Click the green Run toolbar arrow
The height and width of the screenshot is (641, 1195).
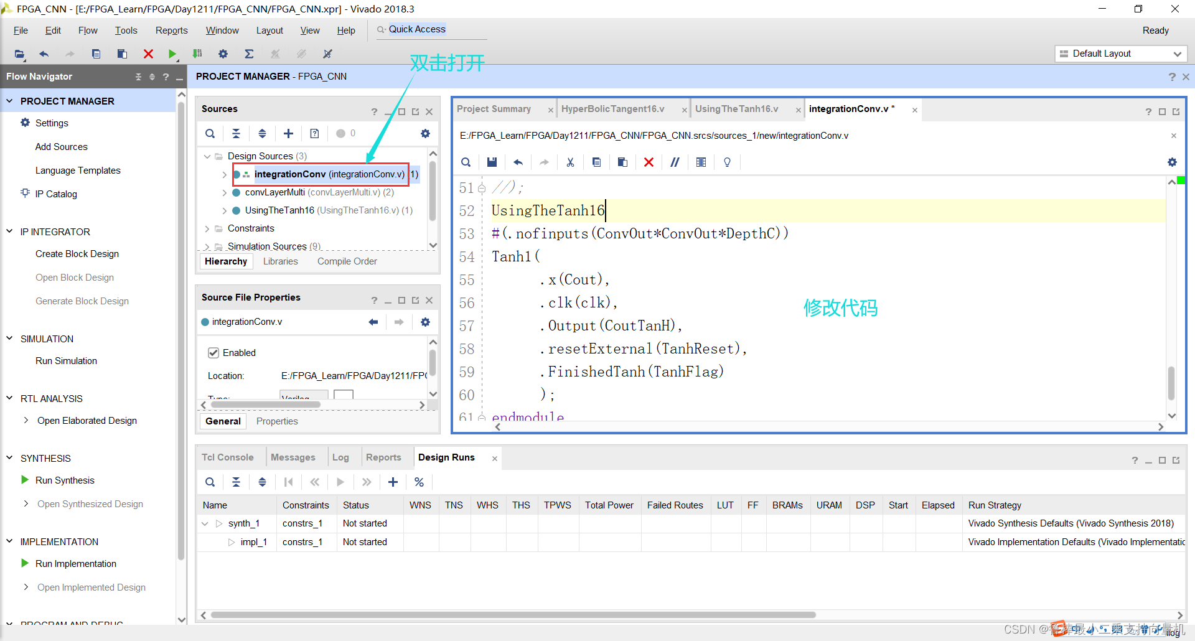[x=172, y=54]
